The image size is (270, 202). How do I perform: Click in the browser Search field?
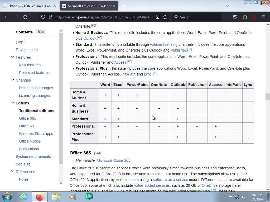point(197,17)
